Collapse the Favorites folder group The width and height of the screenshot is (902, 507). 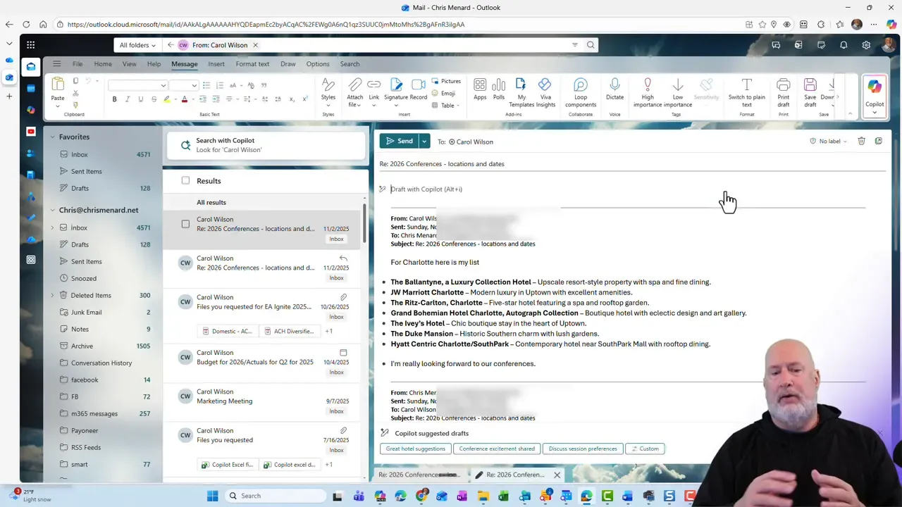pos(53,137)
